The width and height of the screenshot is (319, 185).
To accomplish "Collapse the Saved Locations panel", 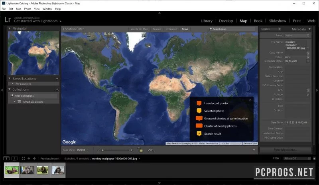I will click(x=9, y=78).
